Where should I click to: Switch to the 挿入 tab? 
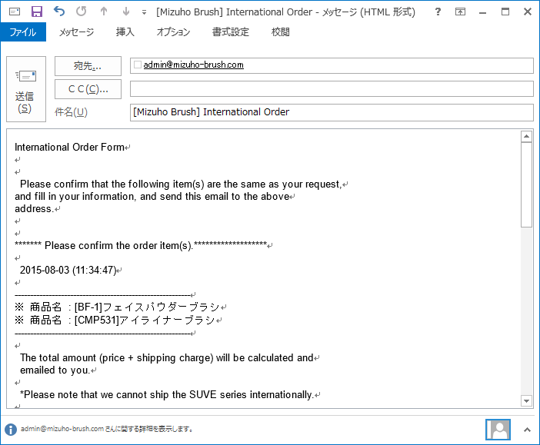125,32
